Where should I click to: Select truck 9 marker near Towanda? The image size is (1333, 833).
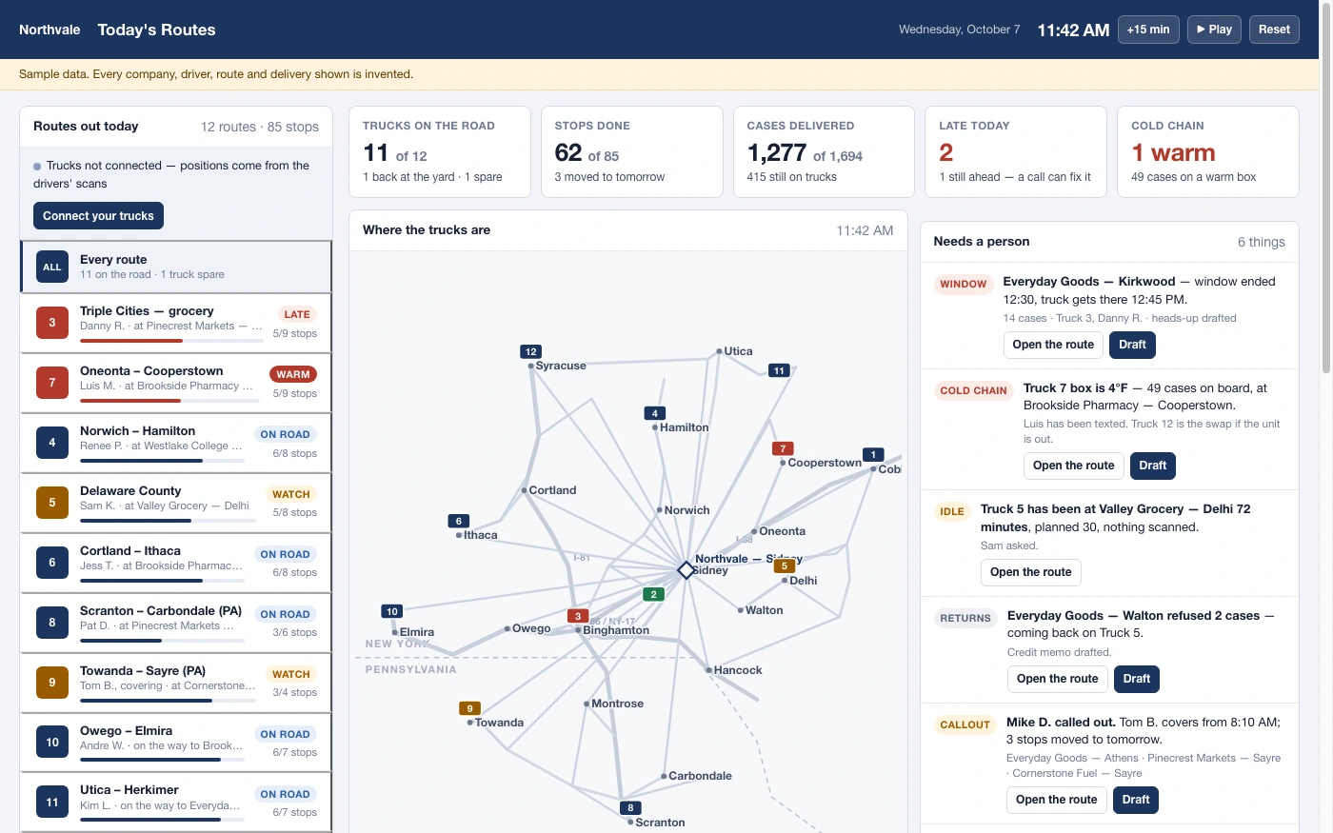click(469, 708)
